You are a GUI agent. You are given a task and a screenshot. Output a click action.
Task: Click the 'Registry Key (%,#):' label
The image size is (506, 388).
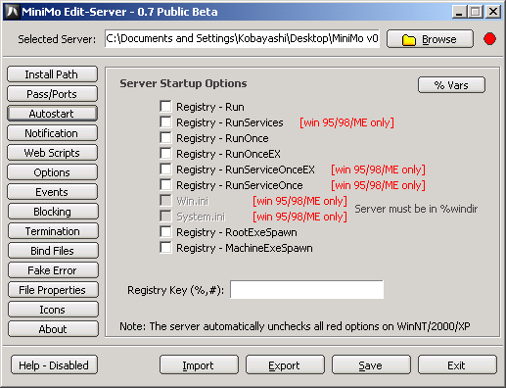click(176, 290)
